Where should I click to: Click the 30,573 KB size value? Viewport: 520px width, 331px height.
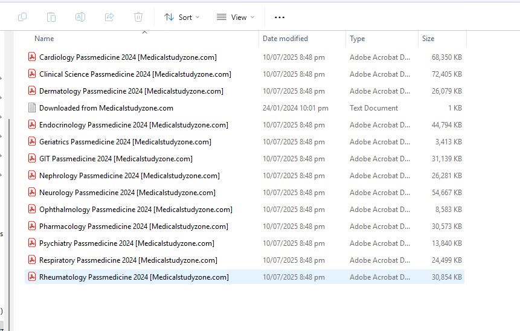[x=447, y=227]
